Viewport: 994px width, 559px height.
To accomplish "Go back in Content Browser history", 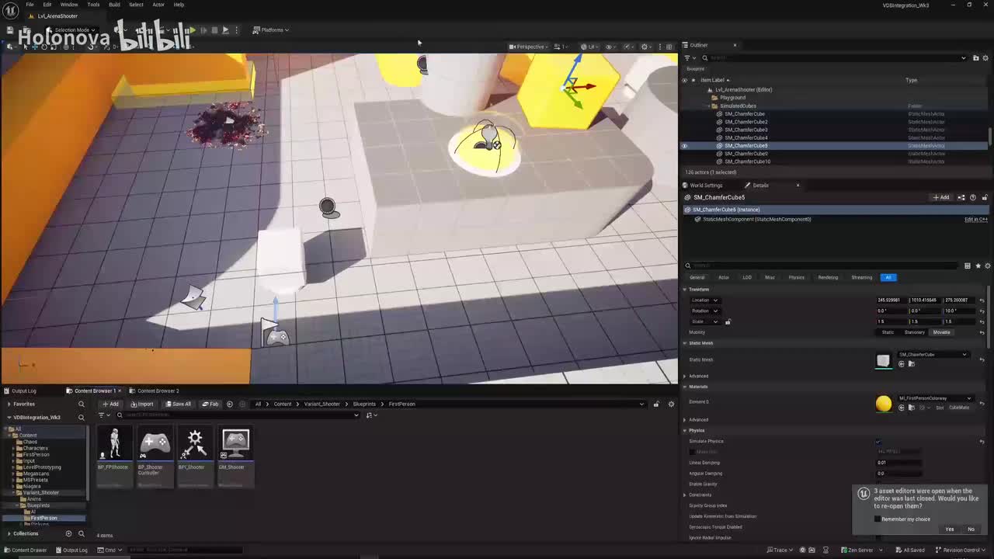I will click(x=229, y=404).
